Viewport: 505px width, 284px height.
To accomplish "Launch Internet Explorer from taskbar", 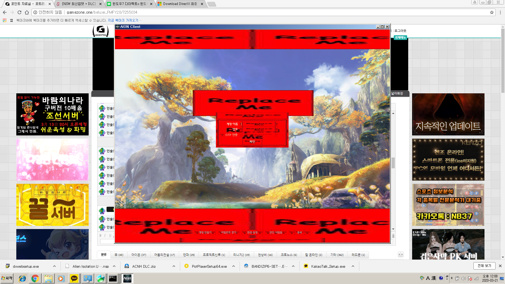I will coord(22,278).
